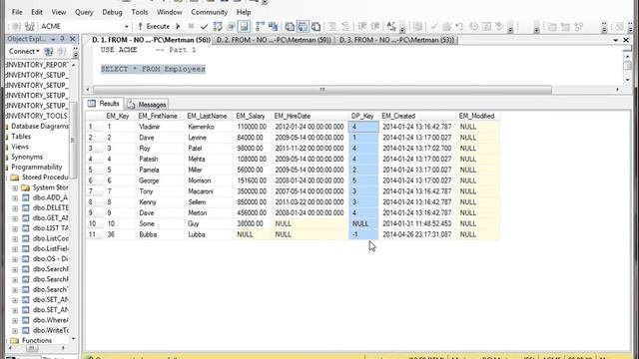This screenshot has width=639, height=359.
Task: Open Object Explorer window position arrow
Action: click(x=53, y=39)
